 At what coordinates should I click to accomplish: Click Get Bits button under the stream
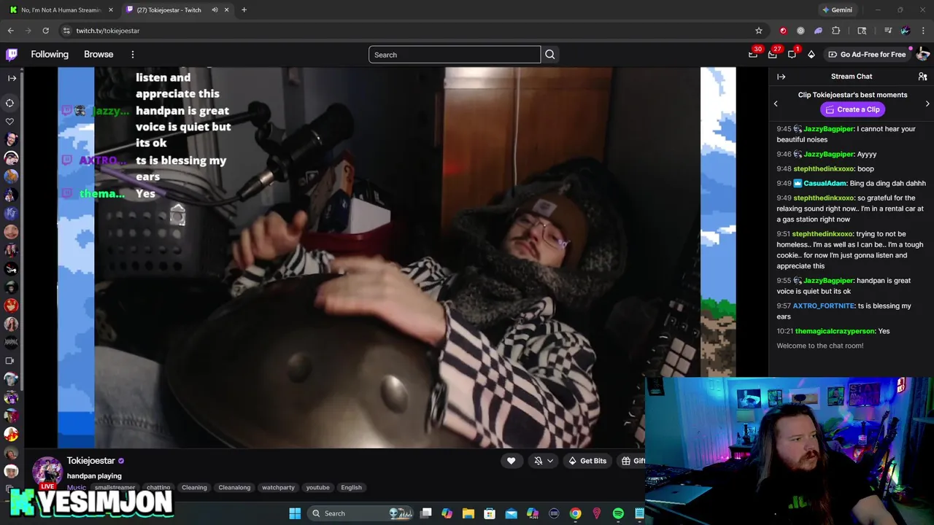point(587,461)
